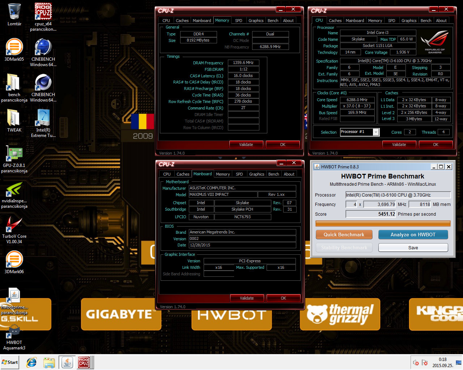Open About tab in Mainboard CPU-Z window
Viewport: 463px width, 370px height.
(x=289, y=174)
